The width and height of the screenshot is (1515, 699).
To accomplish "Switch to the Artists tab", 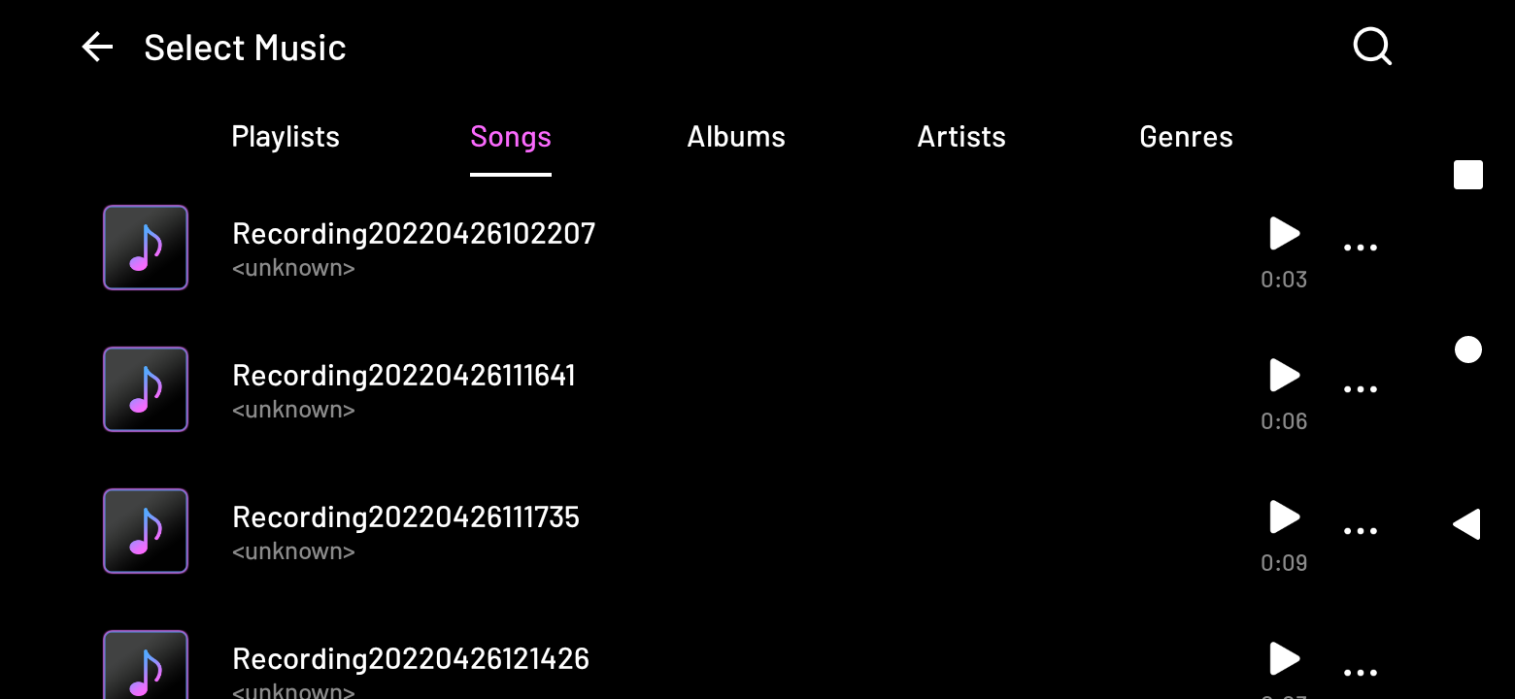I will (x=961, y=137).
